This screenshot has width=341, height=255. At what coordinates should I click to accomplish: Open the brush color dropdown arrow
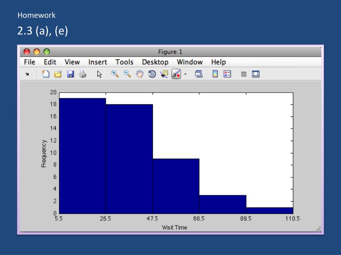point(185,74)
